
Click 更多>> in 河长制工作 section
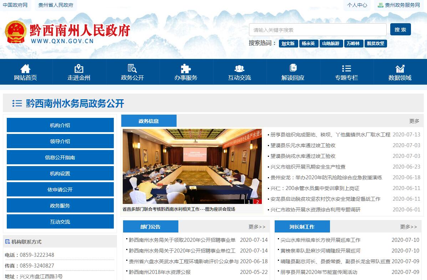(408, 227)
